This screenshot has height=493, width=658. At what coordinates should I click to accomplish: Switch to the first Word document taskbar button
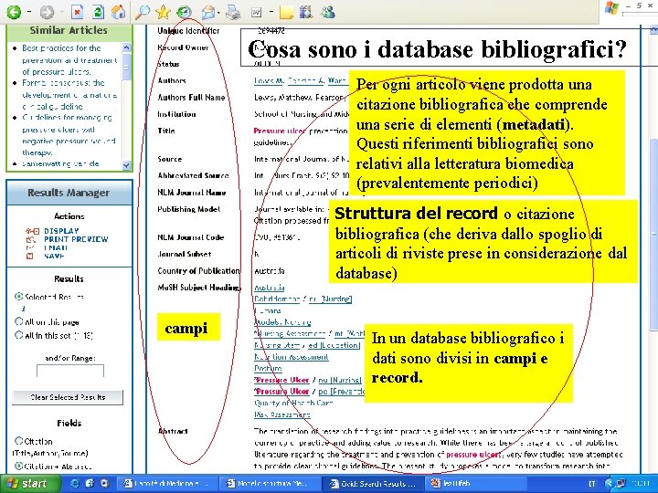pos(166,483)
